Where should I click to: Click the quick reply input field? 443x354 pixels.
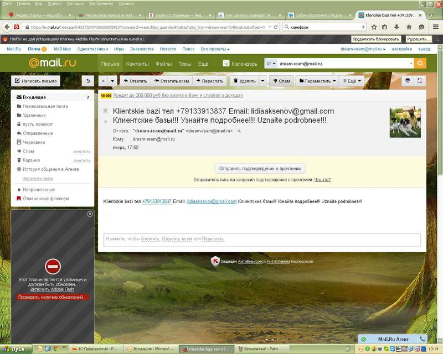pyautogui.click(x=261, y=239)
